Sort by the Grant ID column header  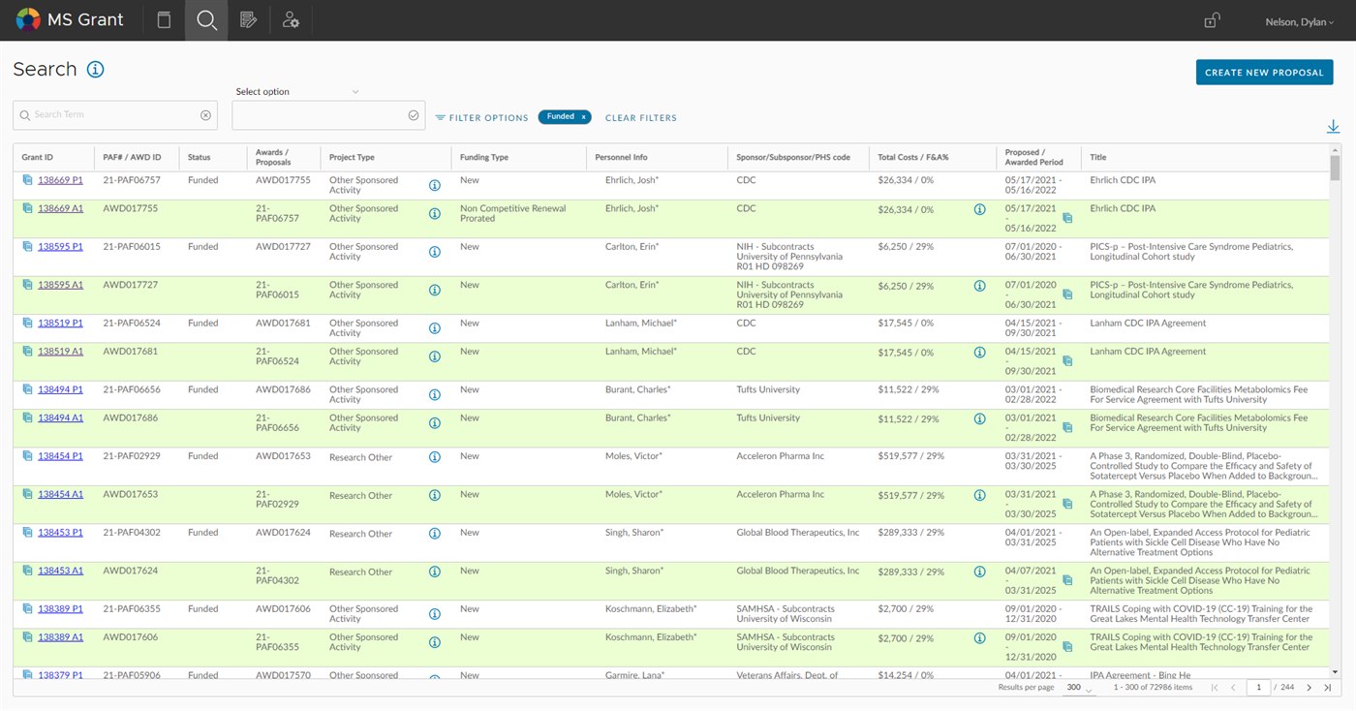[x=37, y=157]
